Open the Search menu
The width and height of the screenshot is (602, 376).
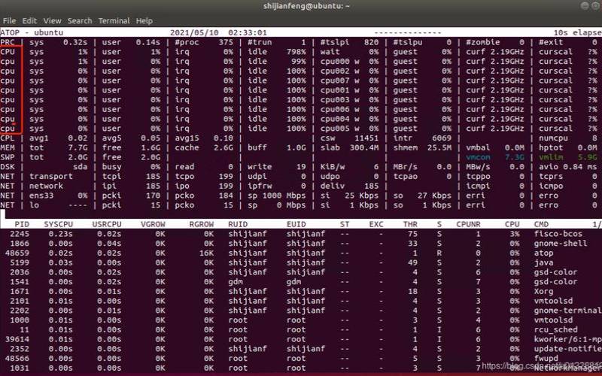point(80,21)
